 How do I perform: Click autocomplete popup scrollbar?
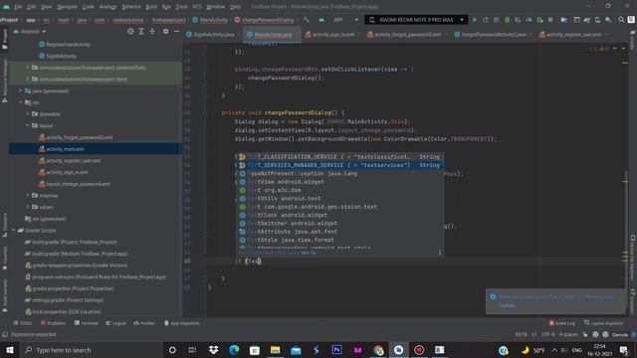pyautogui.click(x=440, y=252)
